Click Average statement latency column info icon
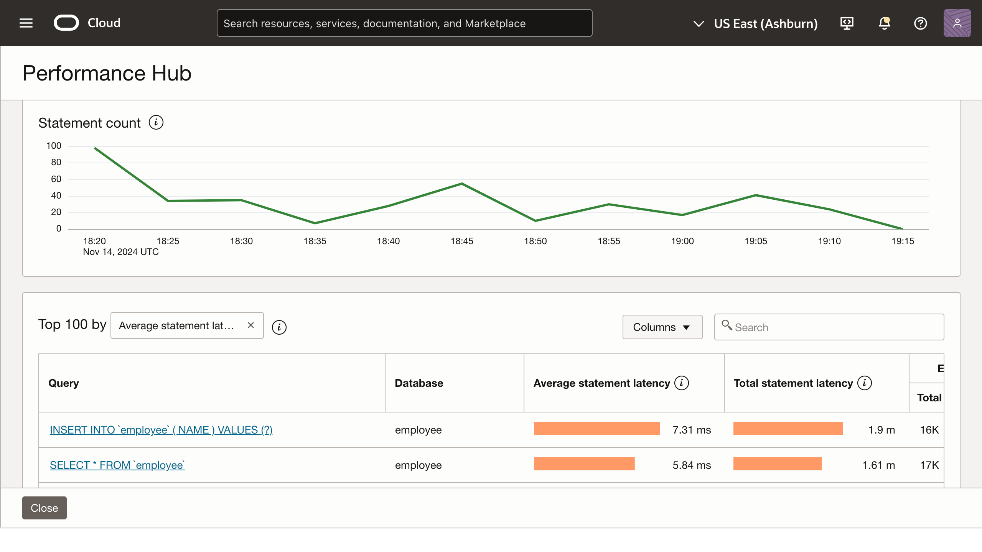 point(682,383)
